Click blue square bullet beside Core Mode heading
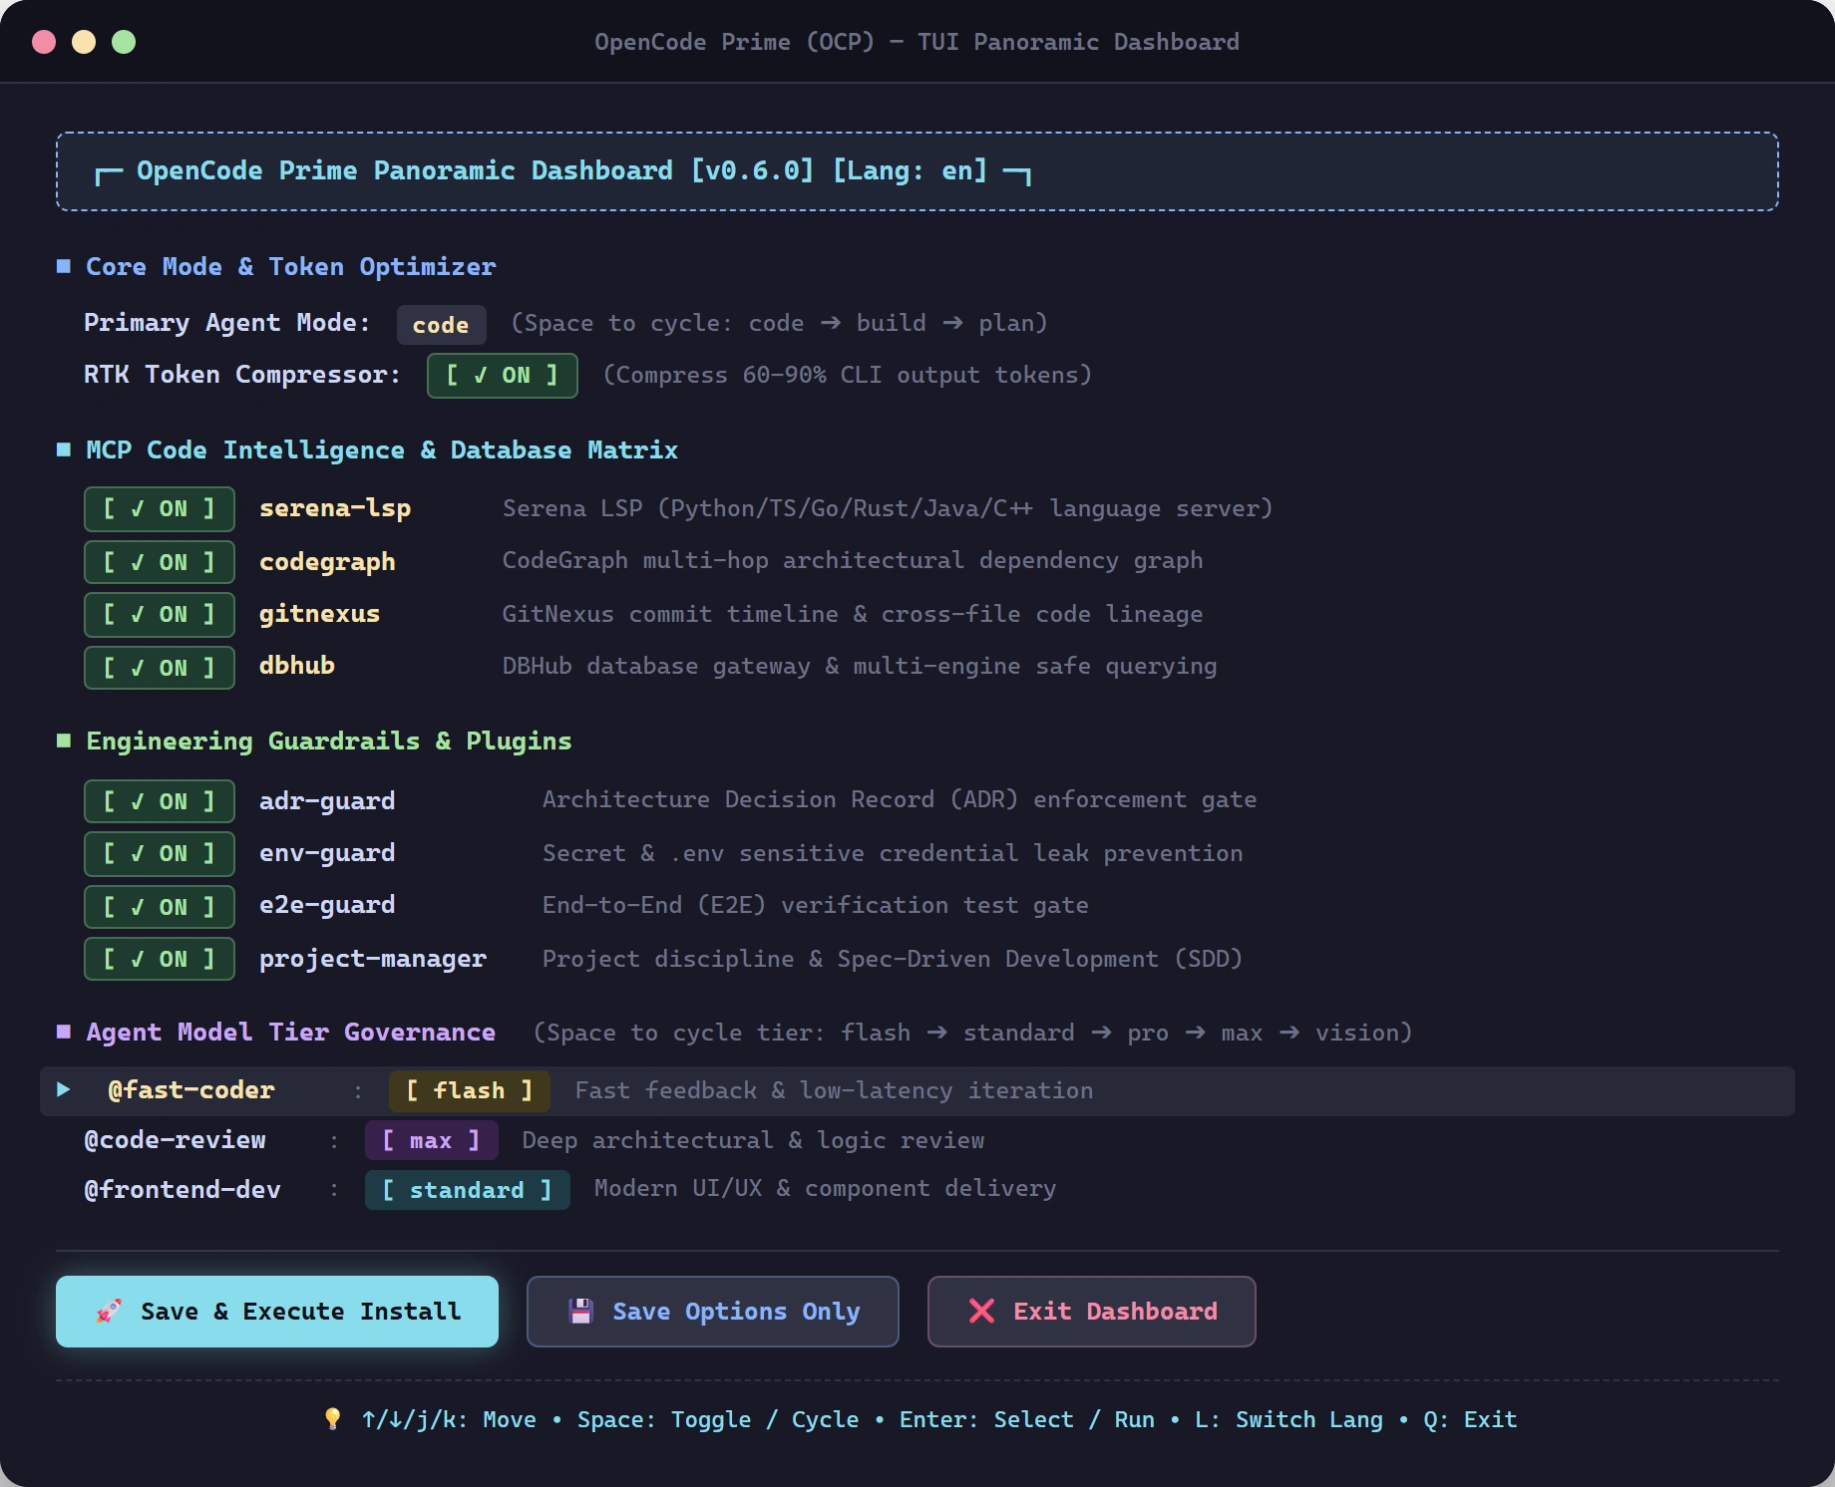Image resolution: width=1835 pixels, height=1487 pixels. click(x=64, y=266)
